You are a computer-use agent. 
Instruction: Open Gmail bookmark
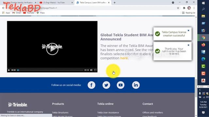point(17,13)
